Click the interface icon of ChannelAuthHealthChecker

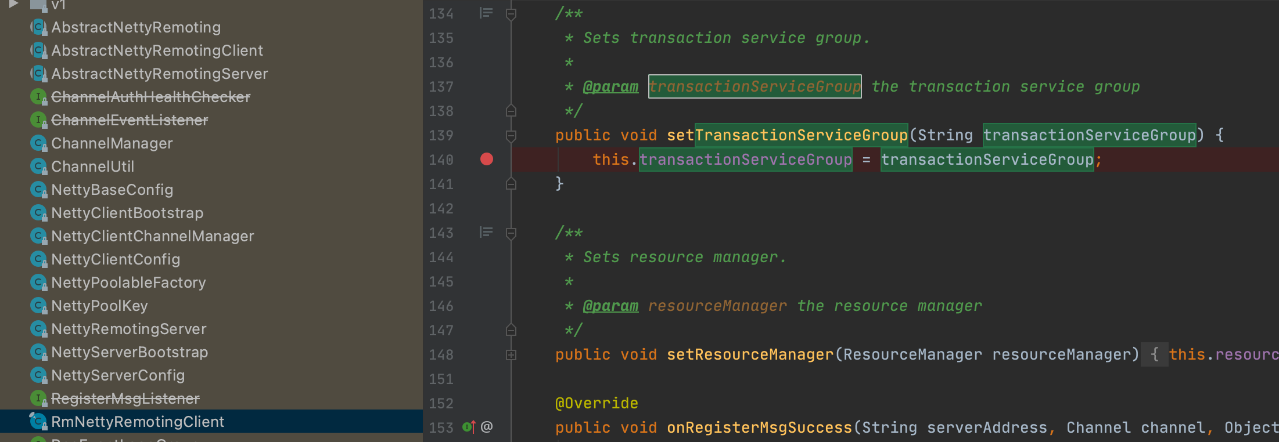coord(38,97)
